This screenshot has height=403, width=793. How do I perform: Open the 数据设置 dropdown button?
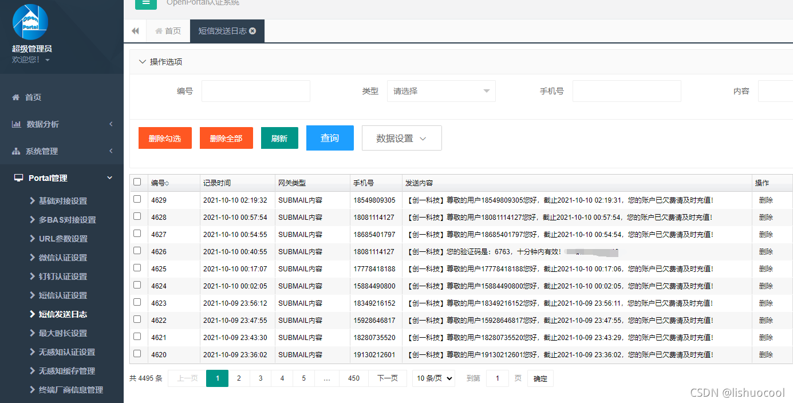pyautogui.click(x=402, y=138)
